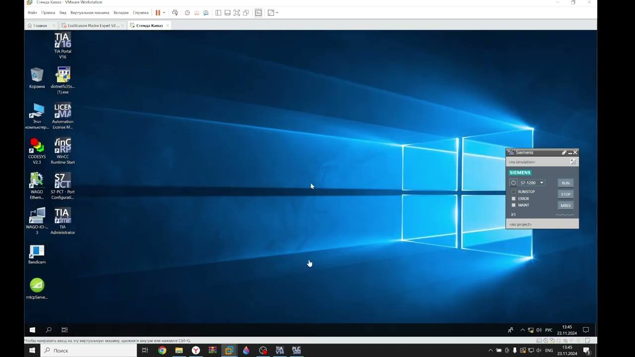
Task: Close the Стенда Камаз VM tab
Action: click(x=167, y=25)
